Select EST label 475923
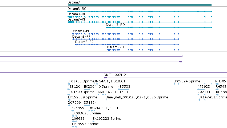This screenshot has width=227, height=128. pos(204,87)
